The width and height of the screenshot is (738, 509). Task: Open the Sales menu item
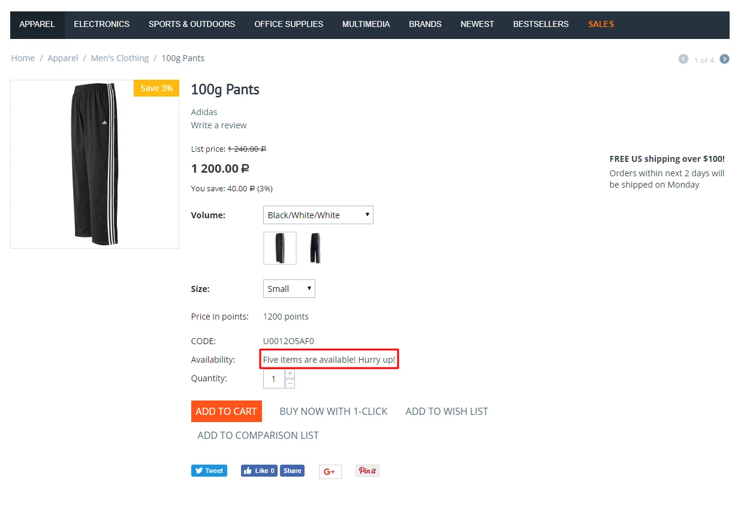(x=601, y=25)
